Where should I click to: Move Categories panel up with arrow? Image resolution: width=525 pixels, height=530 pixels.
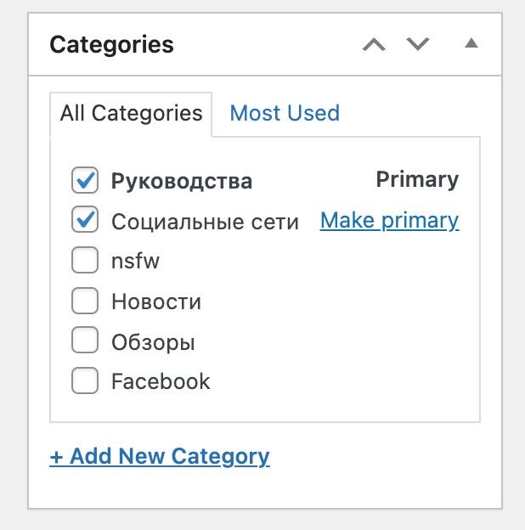tap(374, 44)
